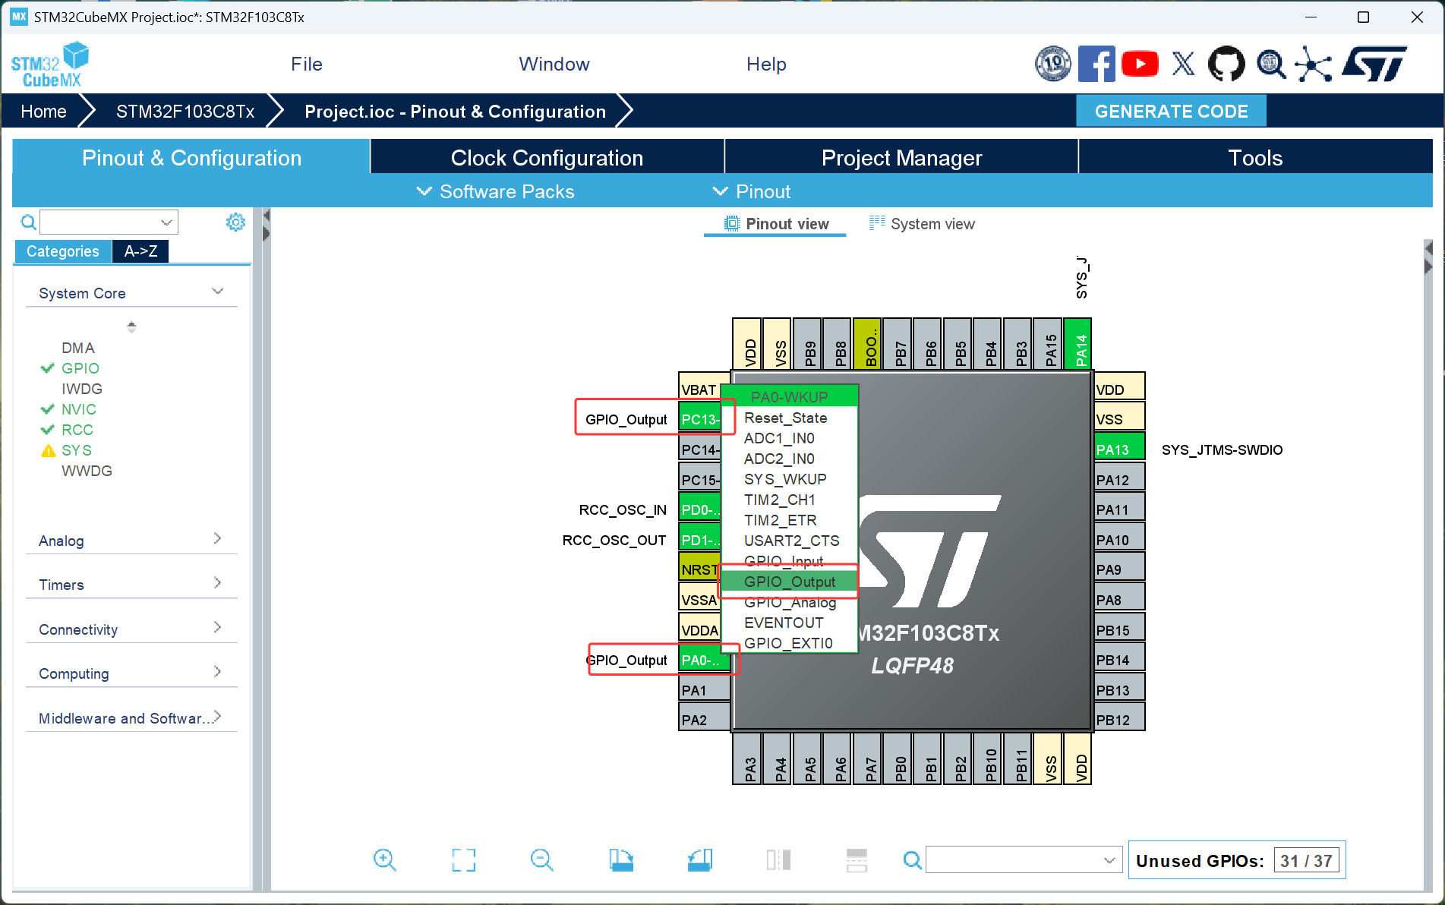The height and width of the screenshot is (905, 1445).
Task: Switch to Tools tab
Action: click(1255, 158)
